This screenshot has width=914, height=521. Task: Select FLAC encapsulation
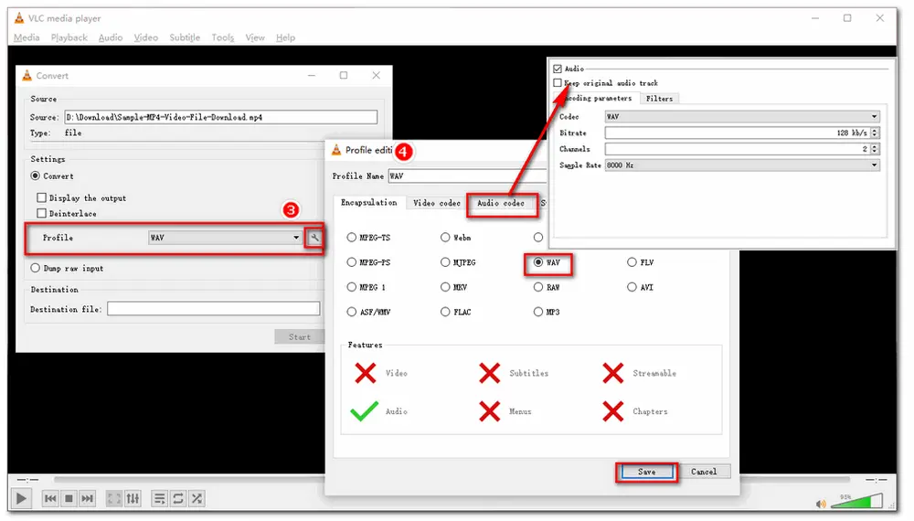point(445,312)
